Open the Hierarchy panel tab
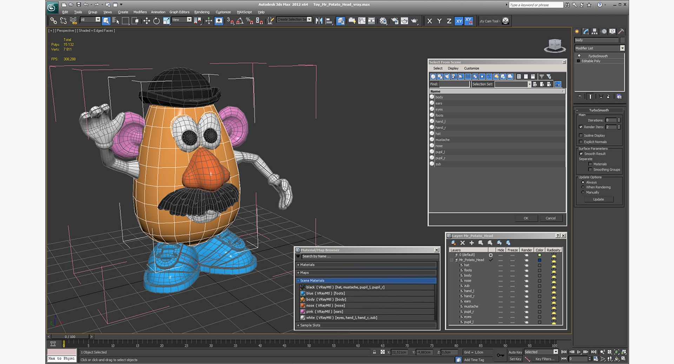The height and width of the screenshot is (364, 674). [595, 32]
